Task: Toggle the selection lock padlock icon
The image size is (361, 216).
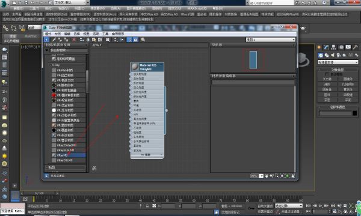Action: tap(147, 206)
